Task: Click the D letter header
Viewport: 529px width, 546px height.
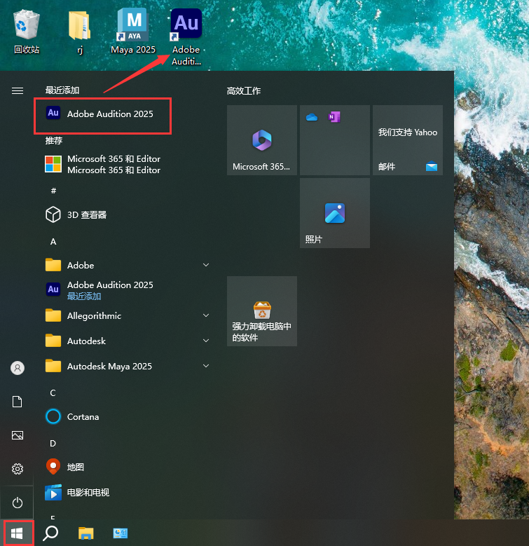Action: point(53,443)
